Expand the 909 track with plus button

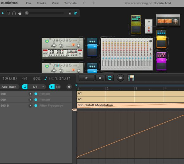pyautogui.click(x=30, y=100)
